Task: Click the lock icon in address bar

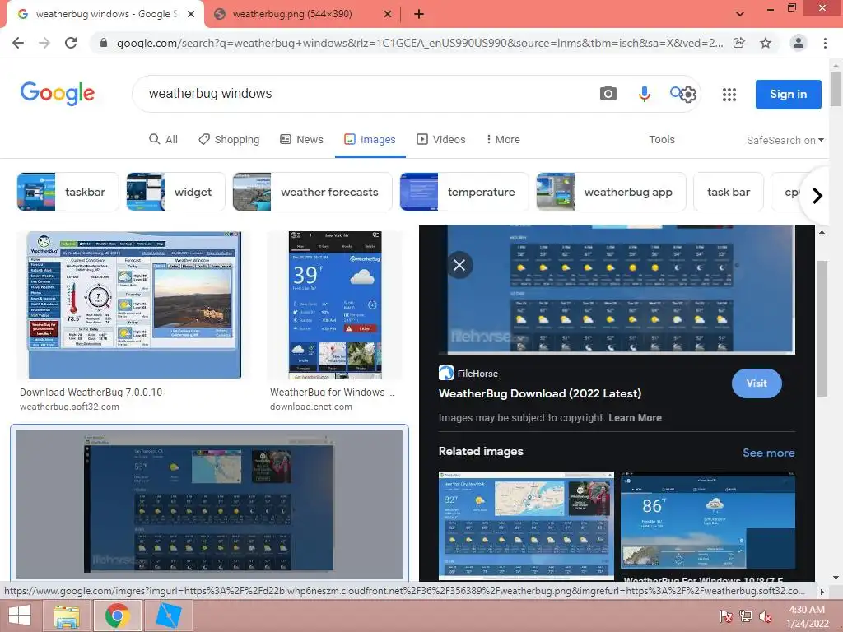Action: pos(104,43)
